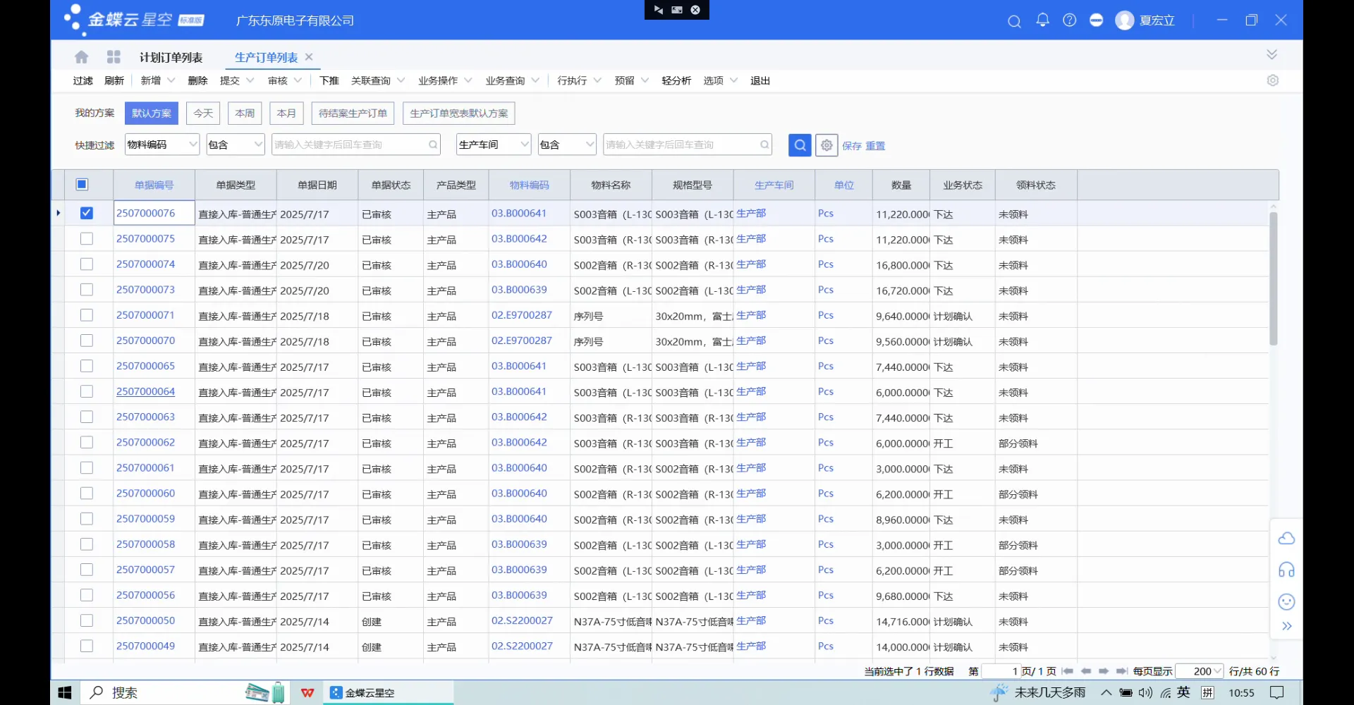Click the list settings hexagon icon

pyautogui.click(x=1272, y=80)
